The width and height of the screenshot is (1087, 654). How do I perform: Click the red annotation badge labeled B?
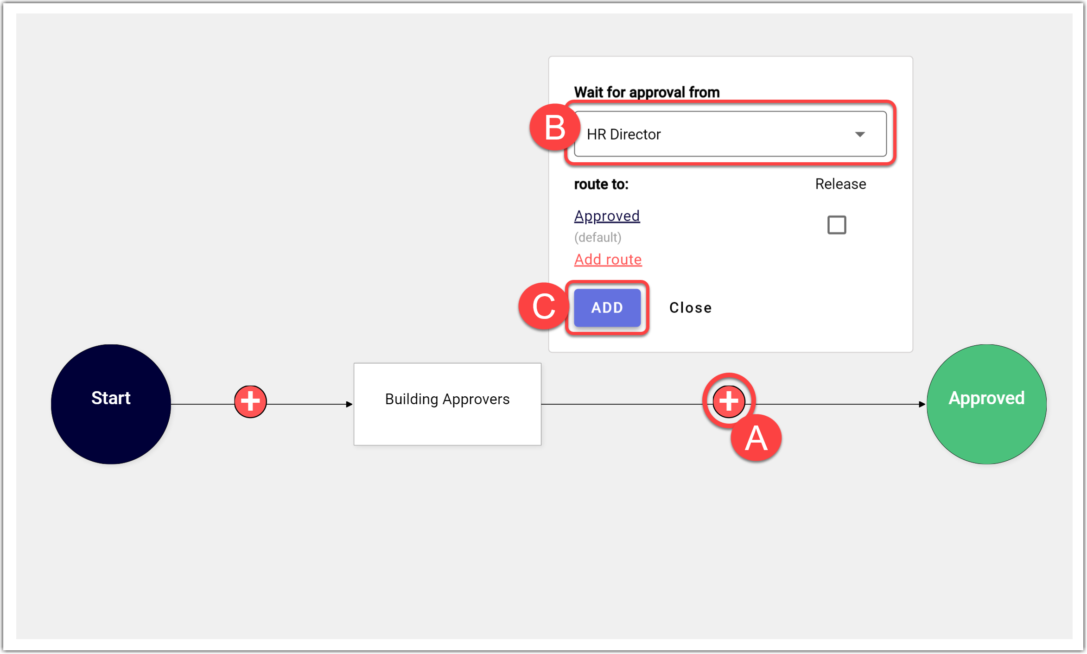coord(555,128)
